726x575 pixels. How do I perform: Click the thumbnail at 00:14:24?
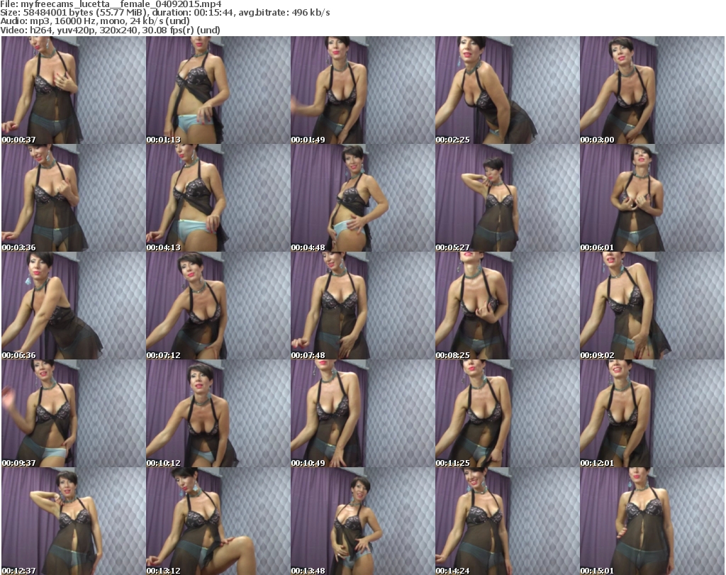508,521
